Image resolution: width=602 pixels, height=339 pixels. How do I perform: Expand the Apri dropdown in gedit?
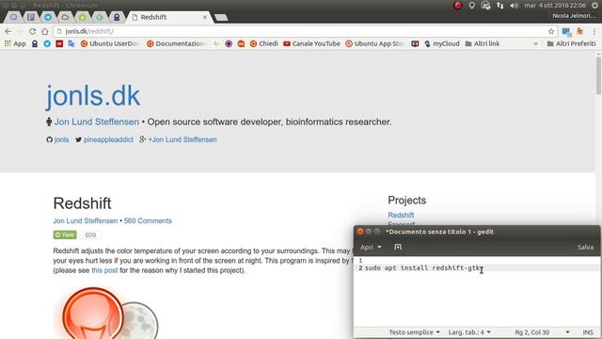coord(371,247)
